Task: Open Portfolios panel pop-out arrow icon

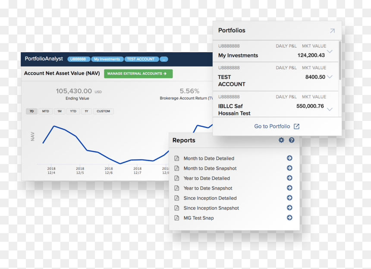Action: pyautogui.click(x=333, y=31)
